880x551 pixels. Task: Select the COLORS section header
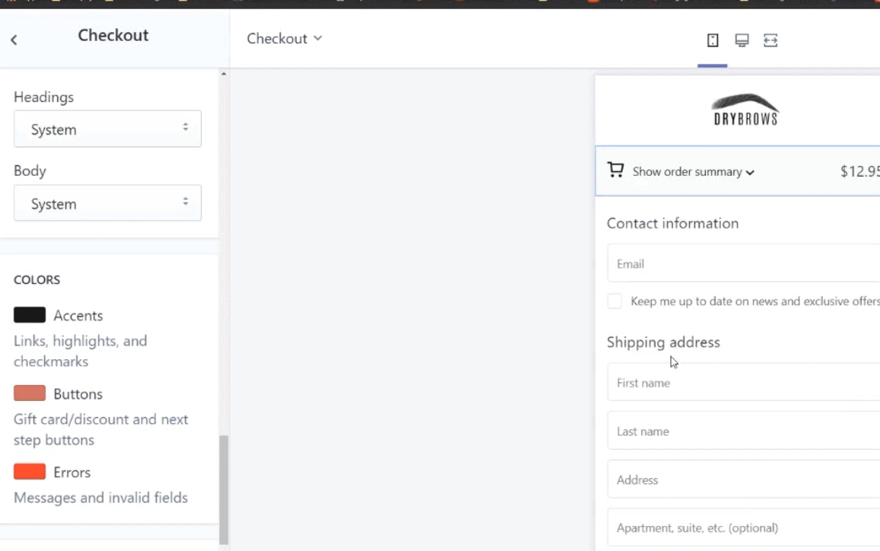(37, 279)
